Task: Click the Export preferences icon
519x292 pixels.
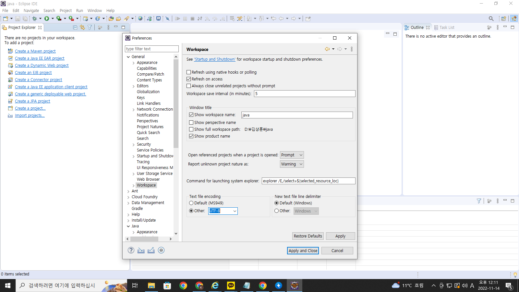Action: tap(151, 250)
